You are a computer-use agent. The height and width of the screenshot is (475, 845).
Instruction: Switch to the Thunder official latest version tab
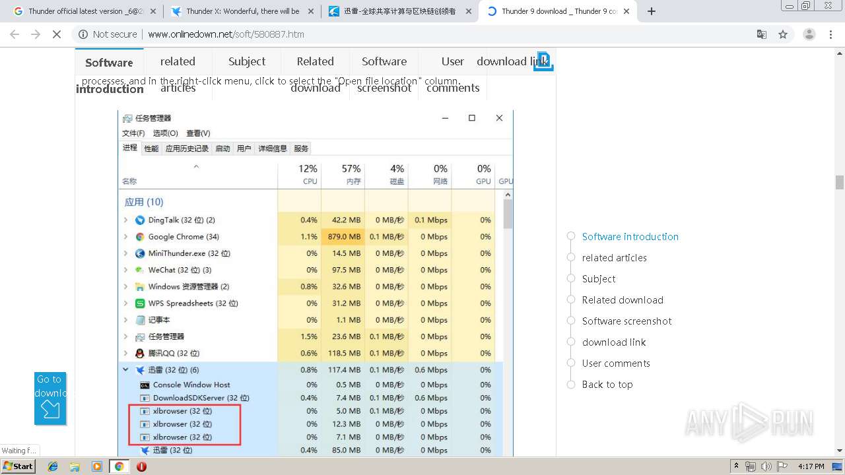click(84, 11)
